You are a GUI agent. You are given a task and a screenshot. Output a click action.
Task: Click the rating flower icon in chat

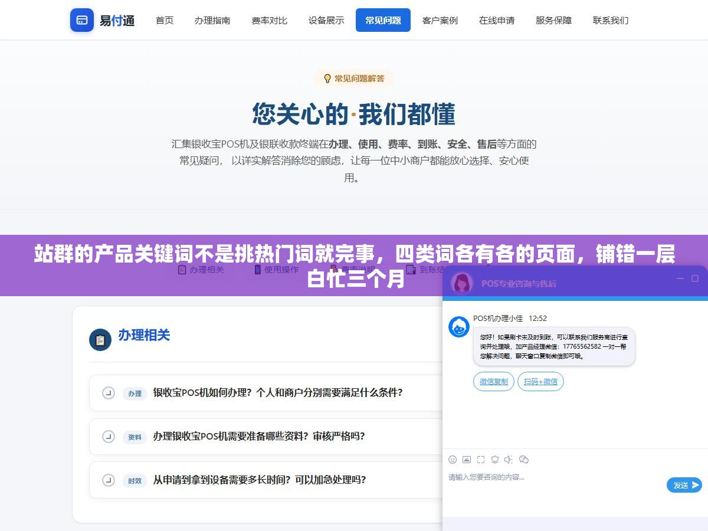[495, 460]
